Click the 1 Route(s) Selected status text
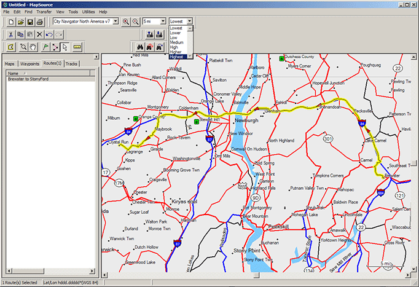 coord(20,283)
